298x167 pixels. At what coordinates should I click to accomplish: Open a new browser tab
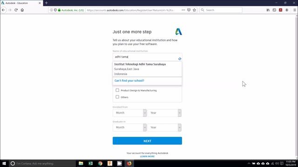point(47,3)
